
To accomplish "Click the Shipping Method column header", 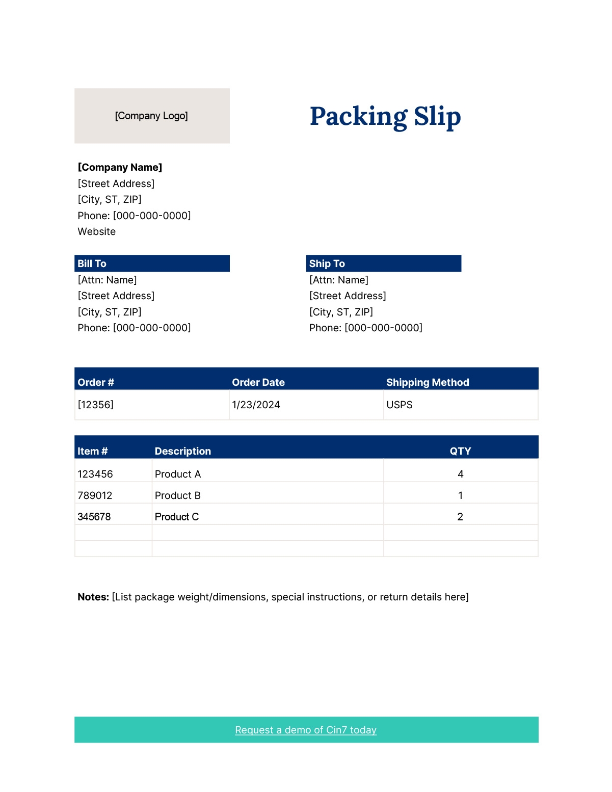I will [428, 382].
